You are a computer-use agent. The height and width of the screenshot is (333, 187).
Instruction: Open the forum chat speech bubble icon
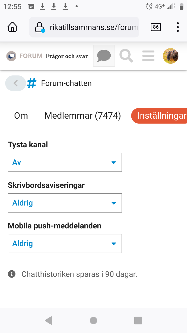click(x=104, y=56)
